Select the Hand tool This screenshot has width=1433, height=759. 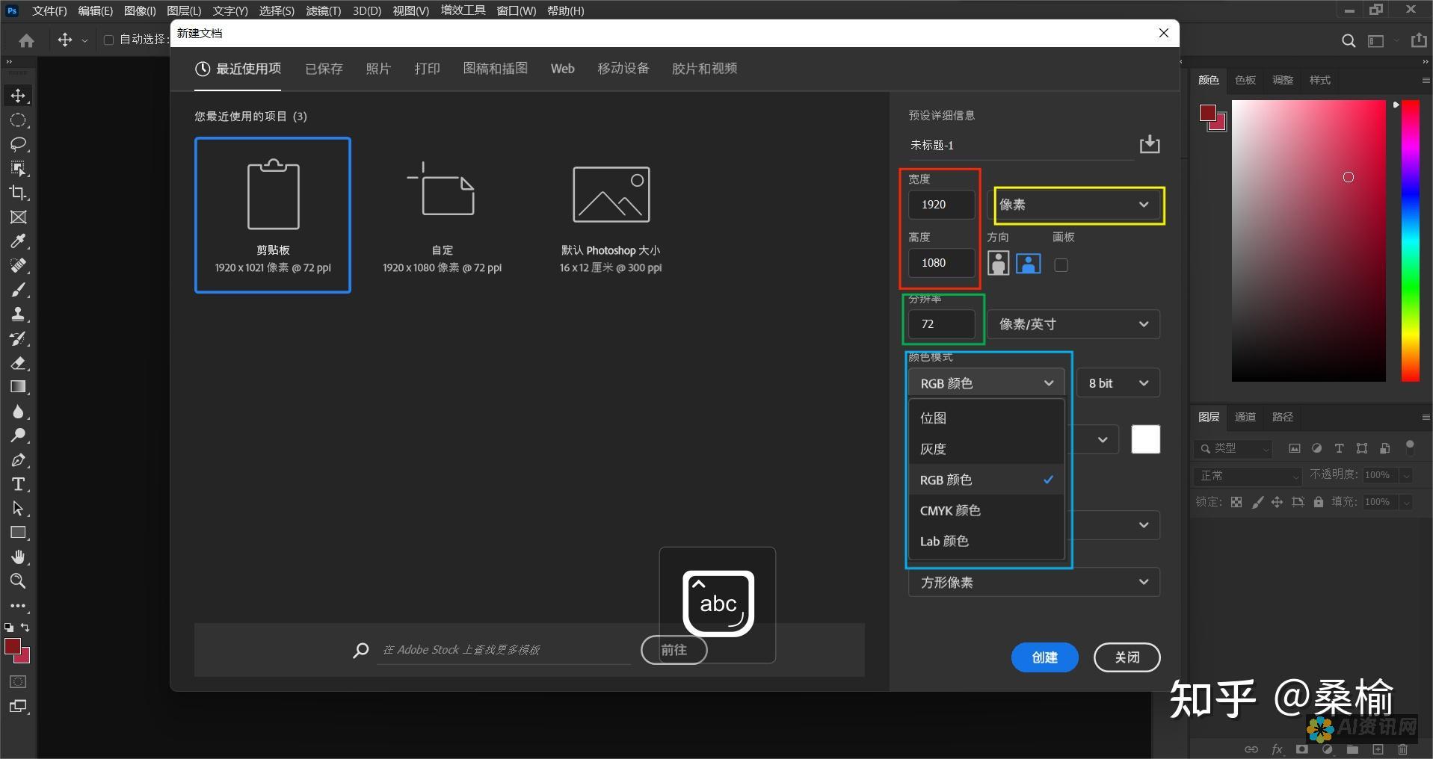click(x=18, y=557)
